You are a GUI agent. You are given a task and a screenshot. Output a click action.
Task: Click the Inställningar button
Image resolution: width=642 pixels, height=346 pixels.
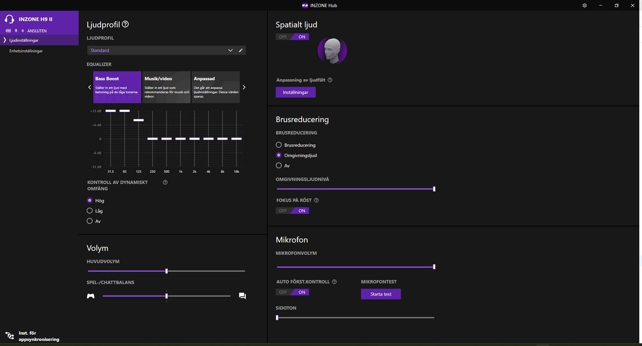[x=295, y=92]
